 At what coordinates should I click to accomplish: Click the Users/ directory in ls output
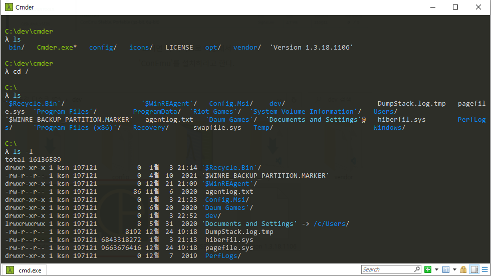385,111
